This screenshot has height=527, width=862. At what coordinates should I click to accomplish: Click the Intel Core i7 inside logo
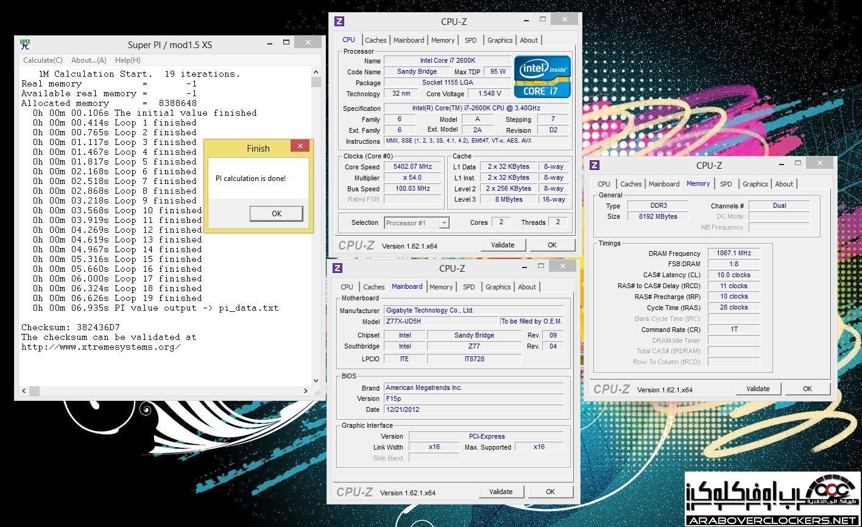(x=542, y=77)
